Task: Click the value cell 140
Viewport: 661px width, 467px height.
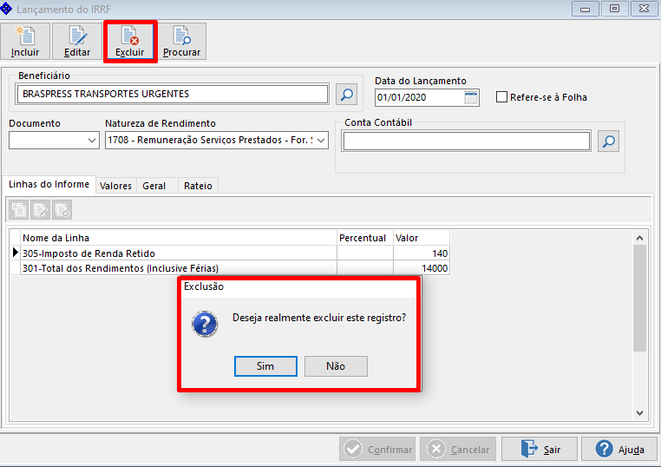Action: pos(422,253)
